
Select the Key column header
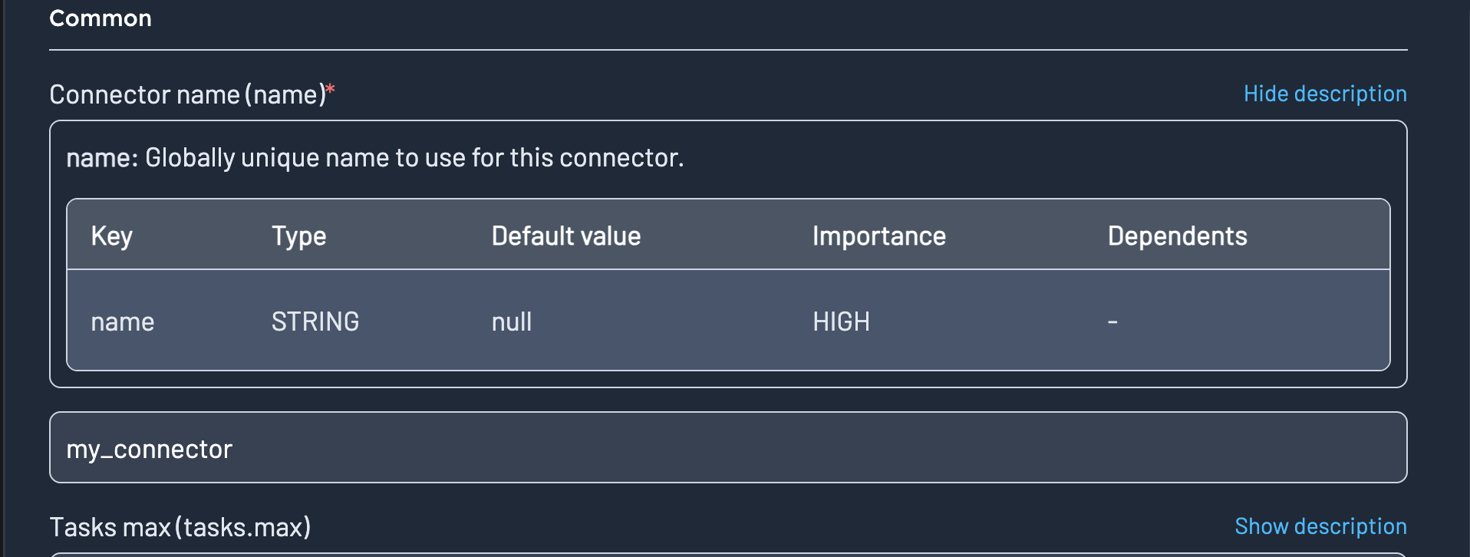coord(110,236)
